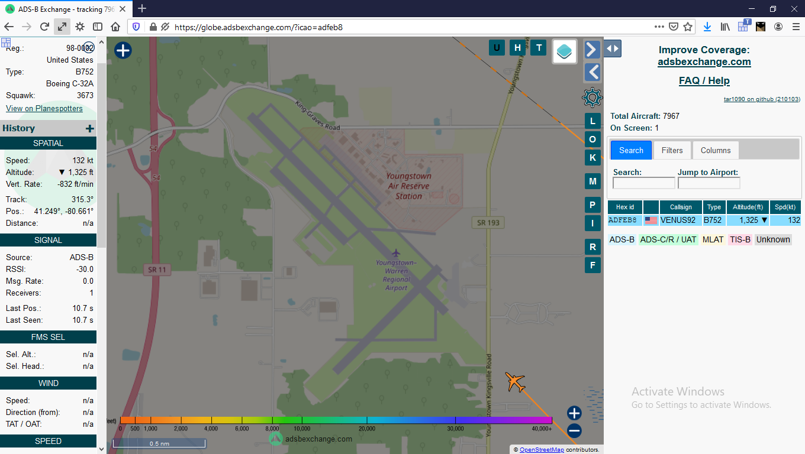805x454 pixels.
Task: Open View on Planespotters link
Action: (44, 108)
